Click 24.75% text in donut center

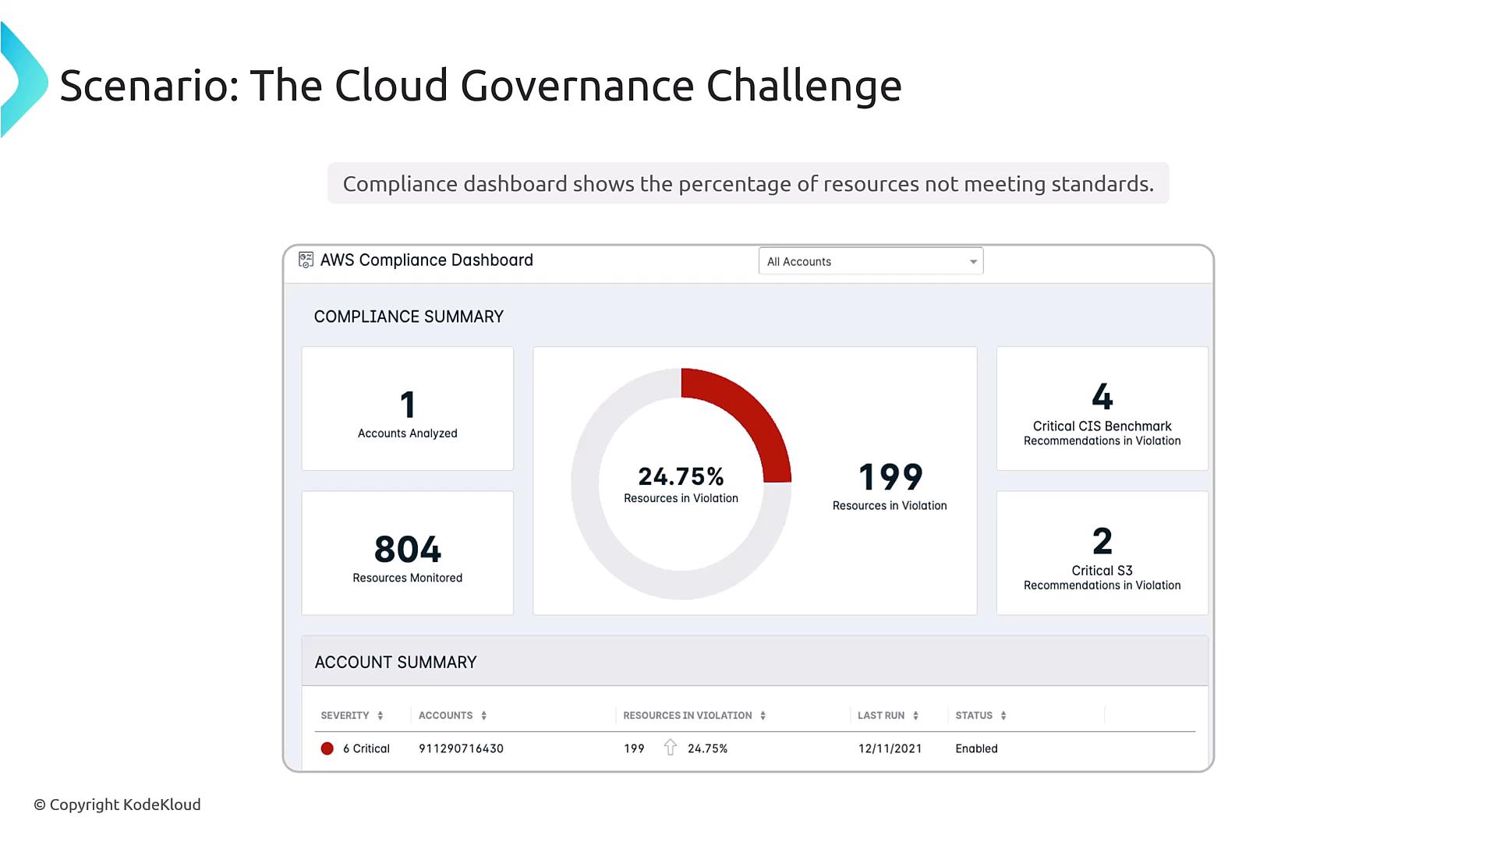point(681,476)
